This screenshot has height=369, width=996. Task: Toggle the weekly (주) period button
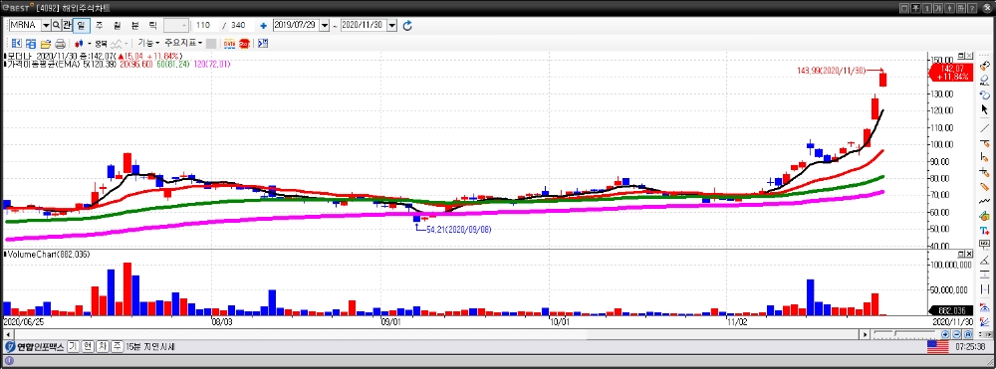(x=99, y=25)
